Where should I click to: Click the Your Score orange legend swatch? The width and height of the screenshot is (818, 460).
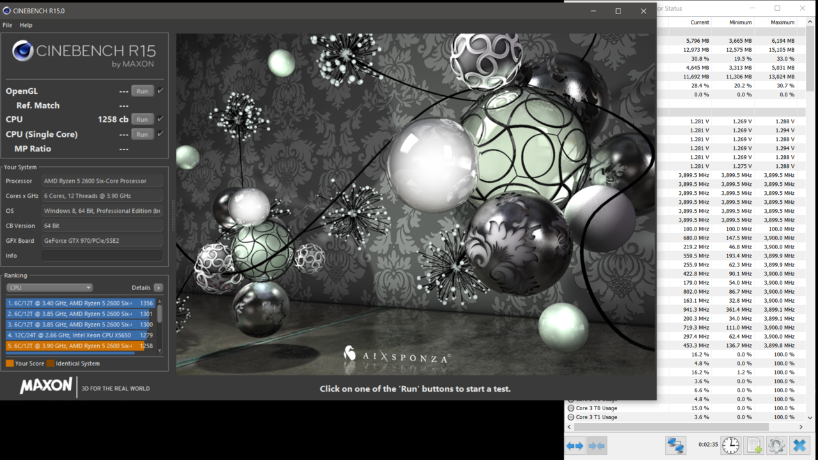(x=10, y=364)
